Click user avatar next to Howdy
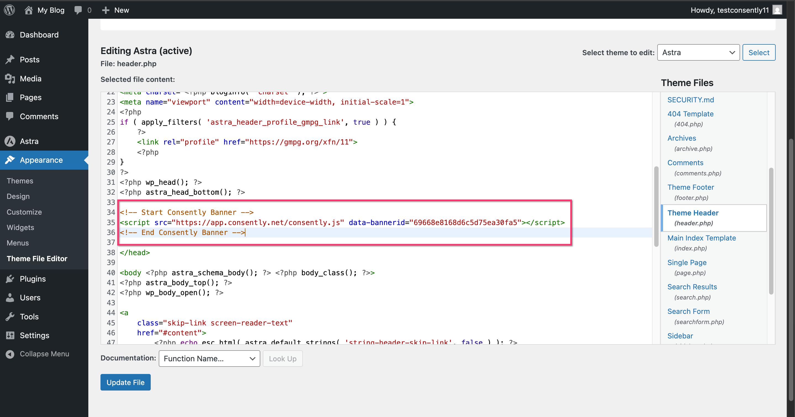Screen dimensions: 795x417 click(777, 10)
